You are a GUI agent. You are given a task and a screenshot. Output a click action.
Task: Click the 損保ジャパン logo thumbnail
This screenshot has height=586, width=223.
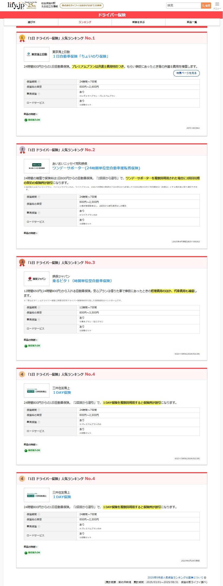(36, 279)
